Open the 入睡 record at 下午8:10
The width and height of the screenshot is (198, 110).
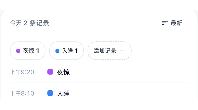click(99, 93)
